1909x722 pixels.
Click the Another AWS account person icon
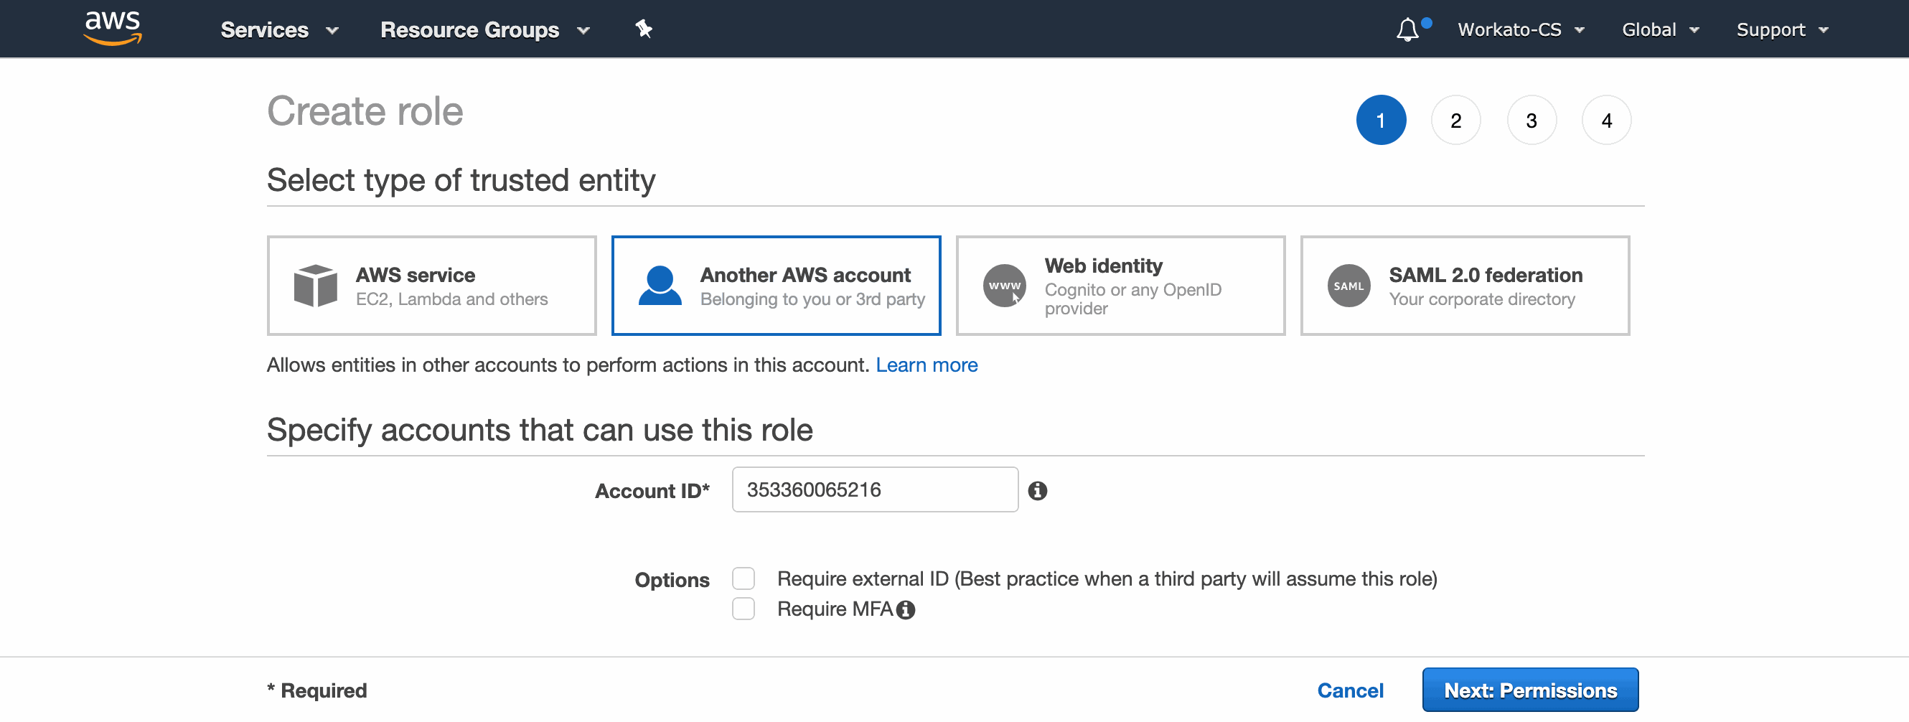click(x=660, y=285)
